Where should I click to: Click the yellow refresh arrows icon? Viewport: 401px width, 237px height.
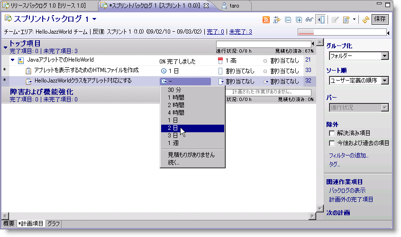pos(366,19)
